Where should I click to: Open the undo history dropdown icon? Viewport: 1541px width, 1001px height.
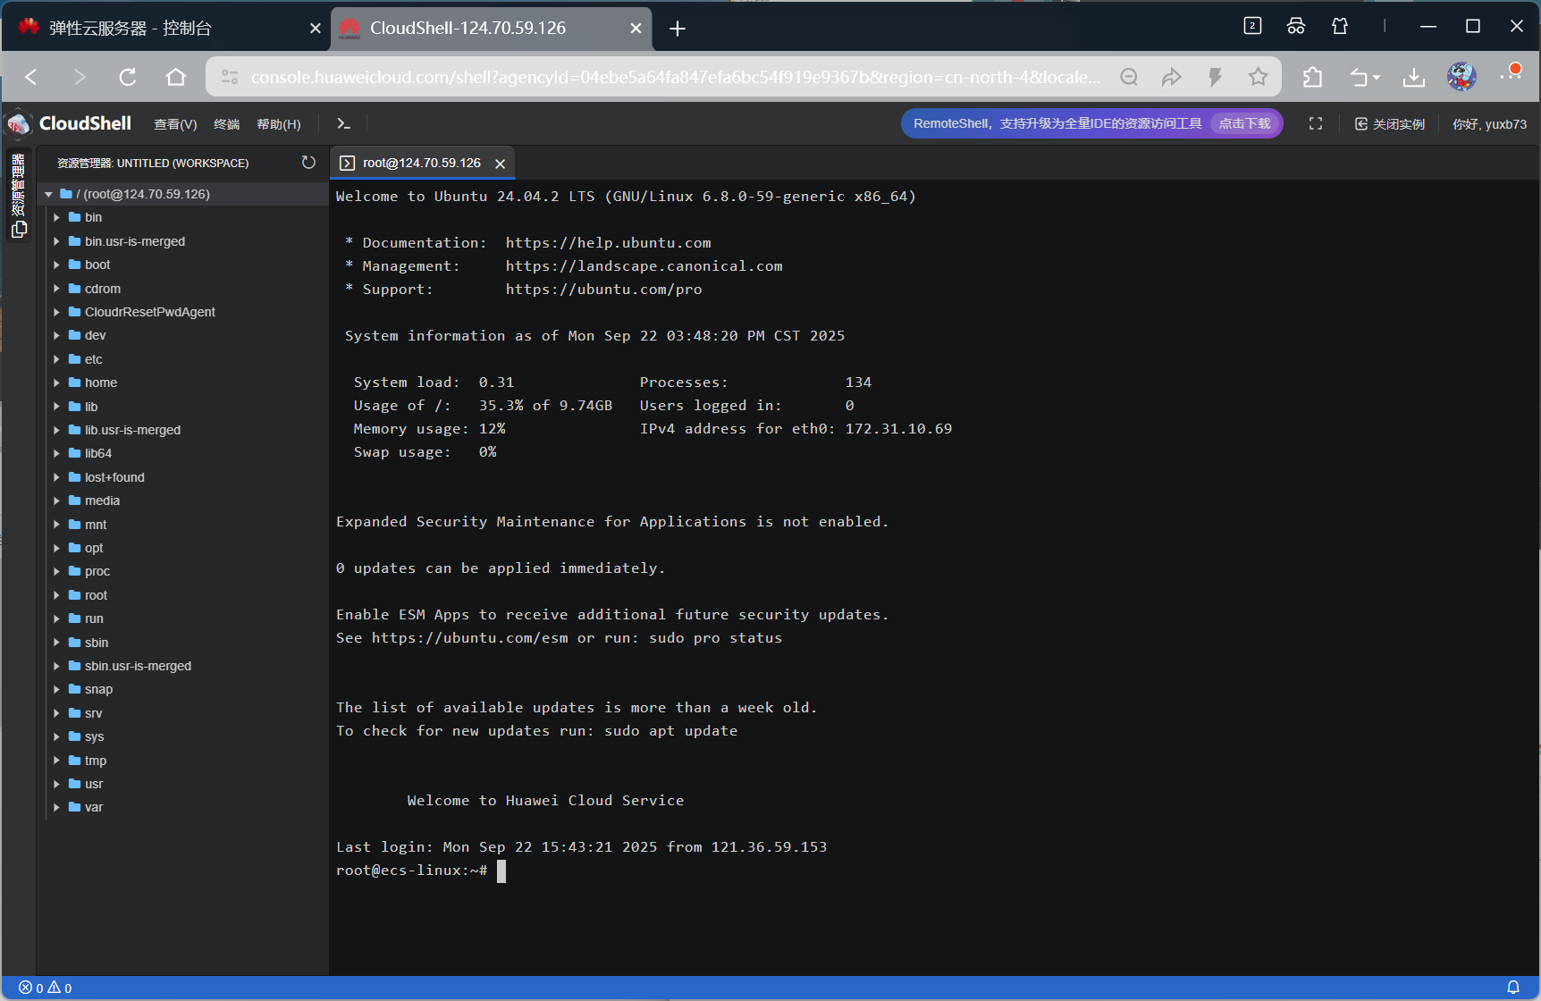pyautogui.click(x=1365, y=77)
